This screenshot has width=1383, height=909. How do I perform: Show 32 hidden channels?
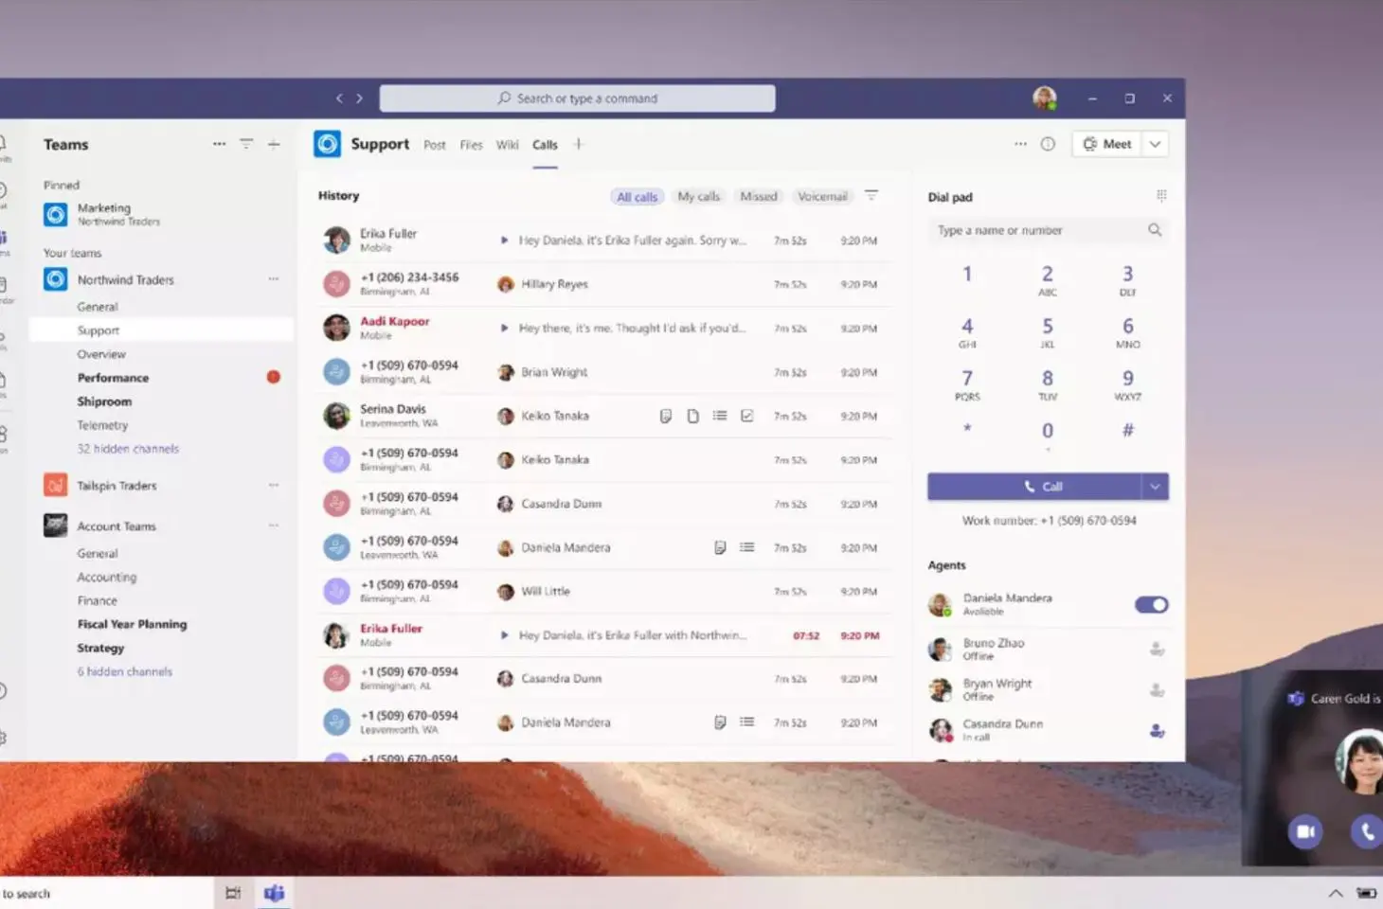[x=128, y=449]
